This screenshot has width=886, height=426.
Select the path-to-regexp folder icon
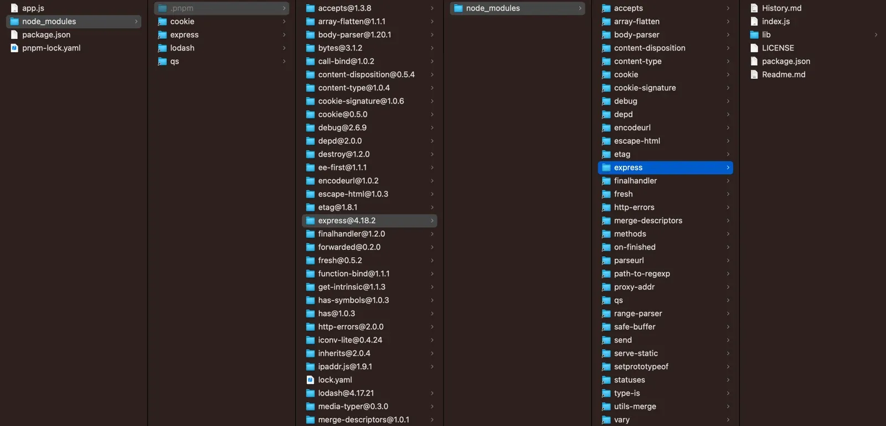pyautogui.click(x=606, y=274)
